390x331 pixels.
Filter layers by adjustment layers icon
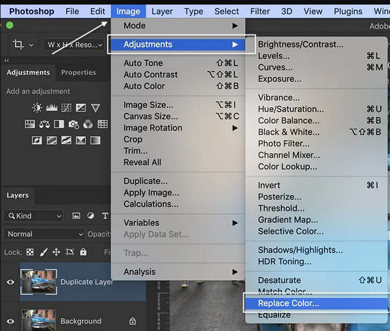pyautogui.click(x=90, y=215)
